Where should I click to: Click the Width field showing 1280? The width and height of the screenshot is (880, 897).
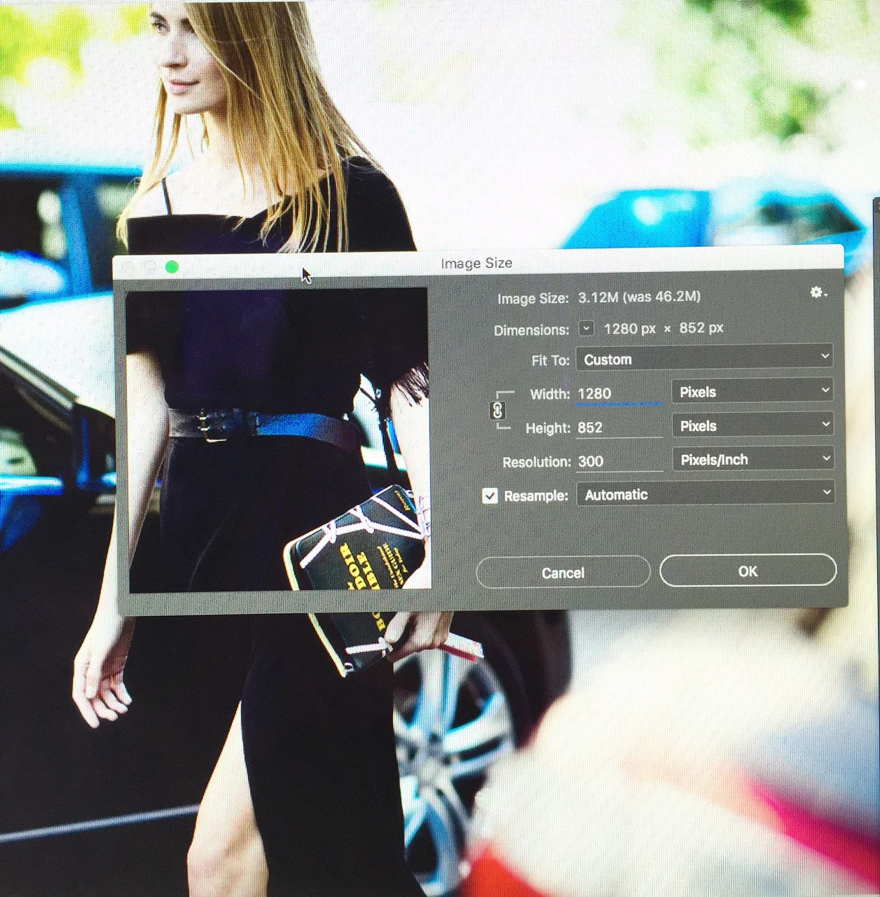click(x=619, y=394)
